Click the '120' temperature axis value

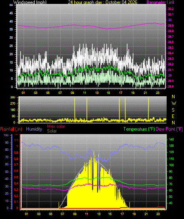click(x=171, y=152)
